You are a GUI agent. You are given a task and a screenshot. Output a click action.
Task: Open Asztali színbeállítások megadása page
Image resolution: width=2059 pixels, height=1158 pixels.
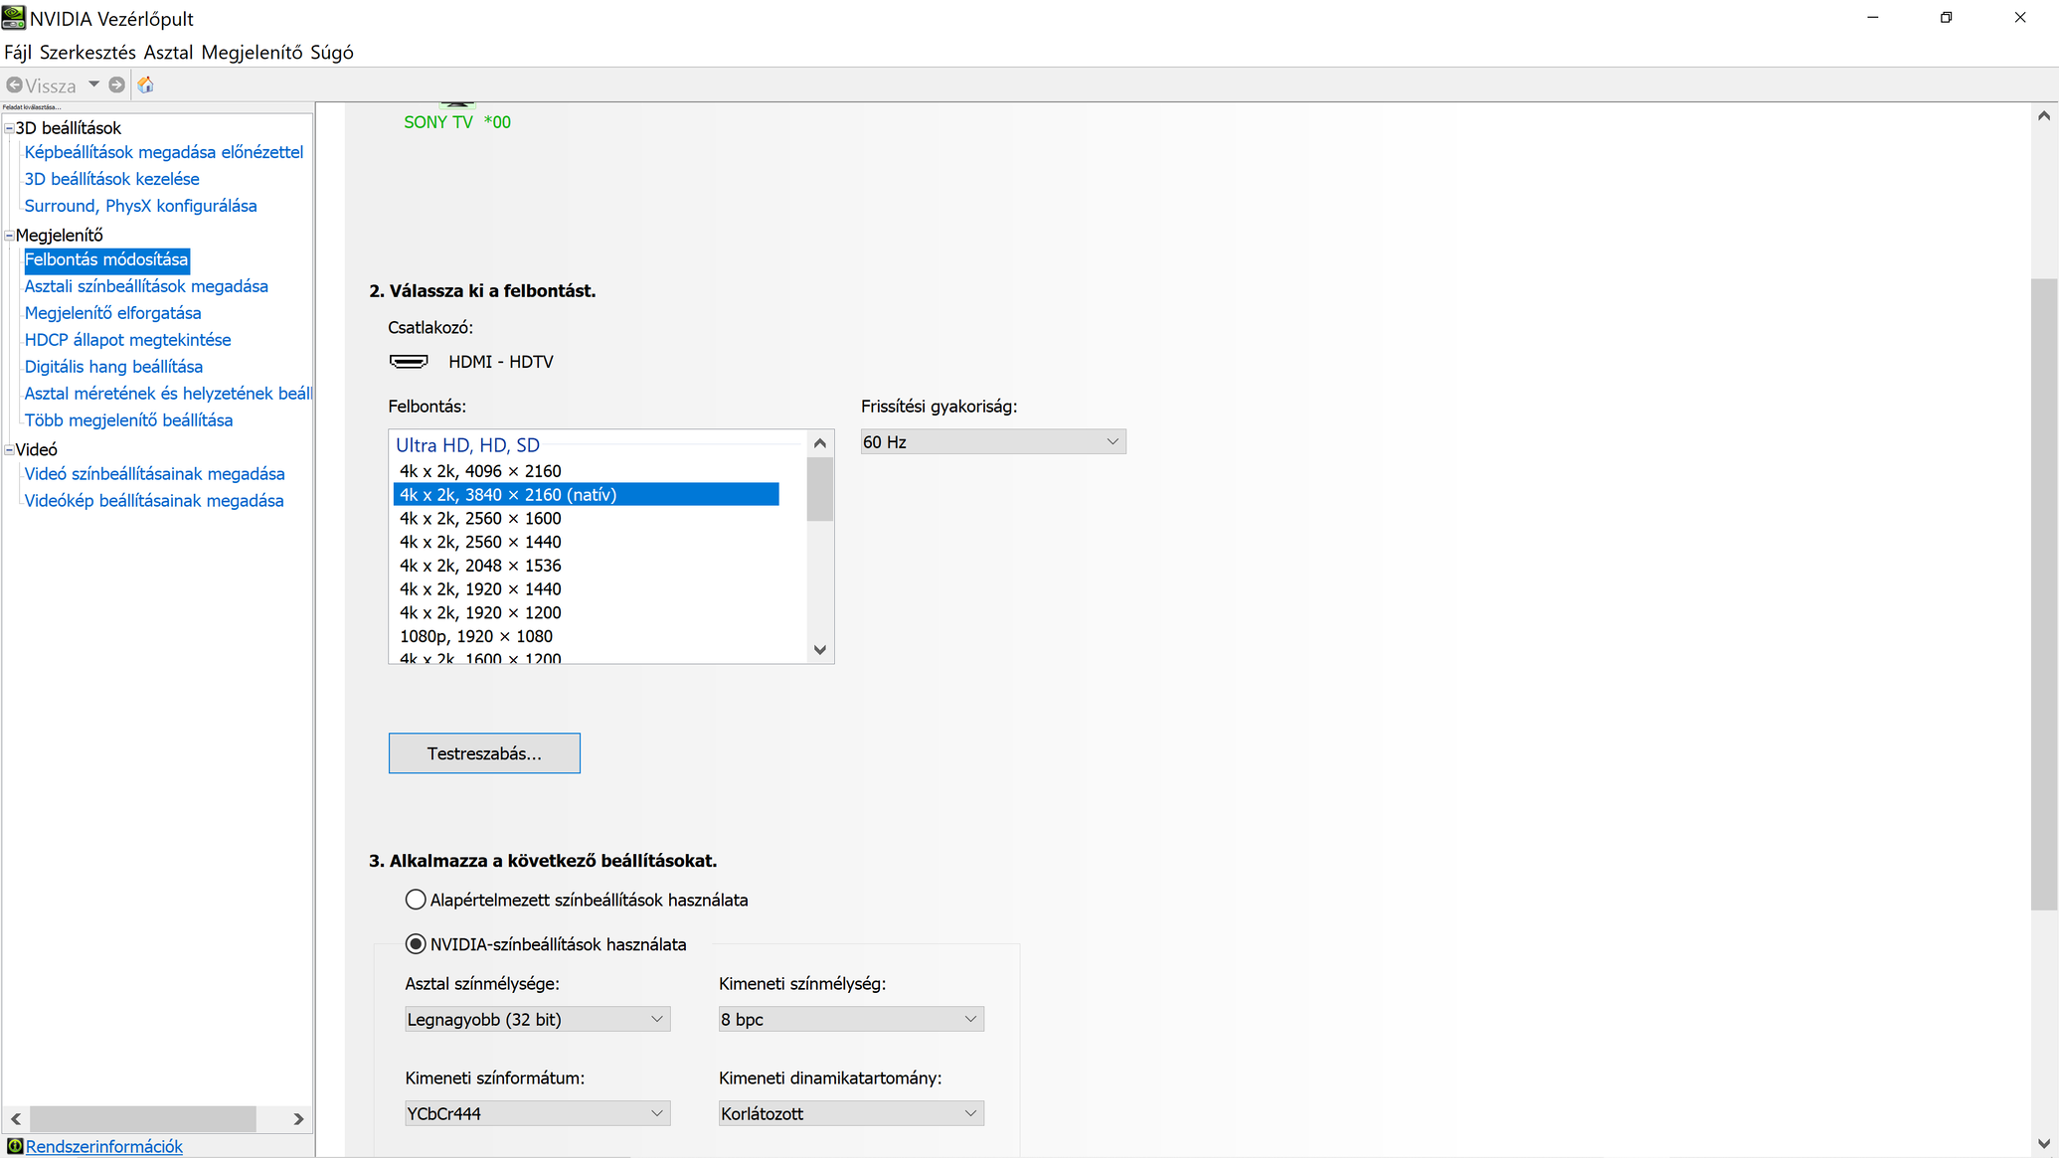coord(146,286)
